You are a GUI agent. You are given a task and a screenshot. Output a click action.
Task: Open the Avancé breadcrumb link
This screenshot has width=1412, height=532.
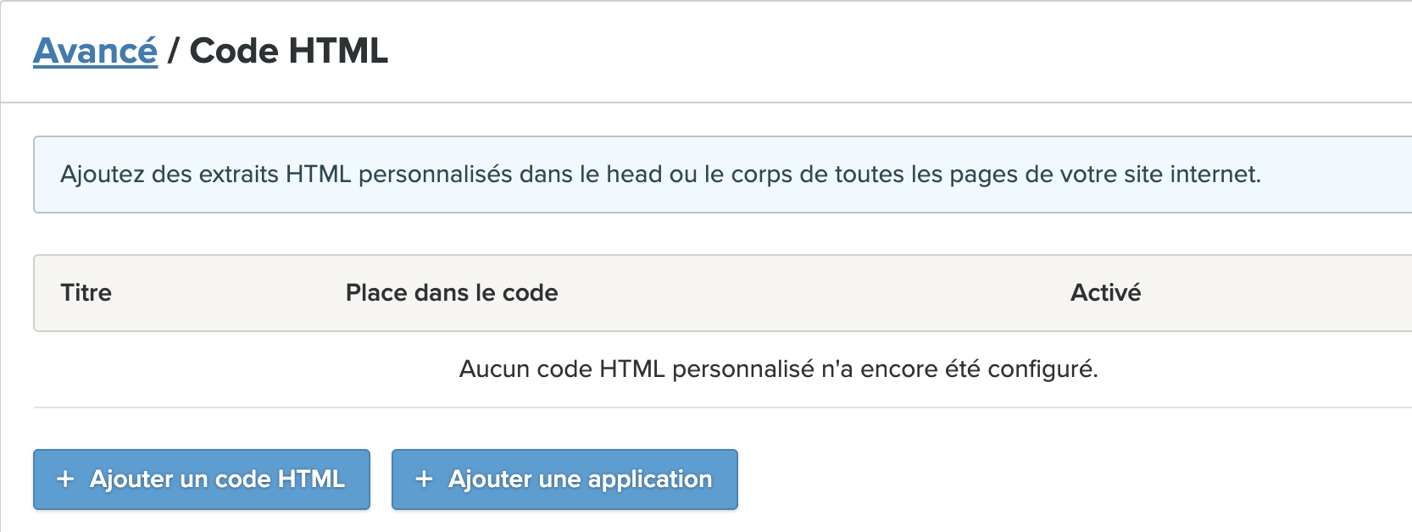coord(95,51)
